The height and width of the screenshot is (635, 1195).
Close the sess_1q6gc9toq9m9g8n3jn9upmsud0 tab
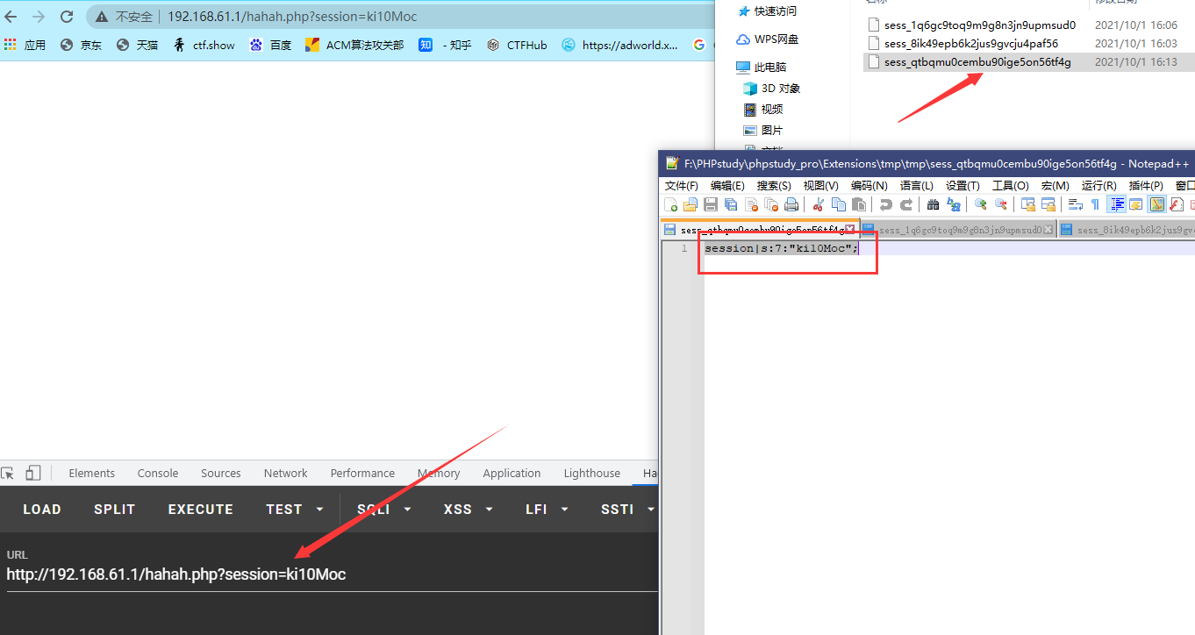[x=1048, y=230]
